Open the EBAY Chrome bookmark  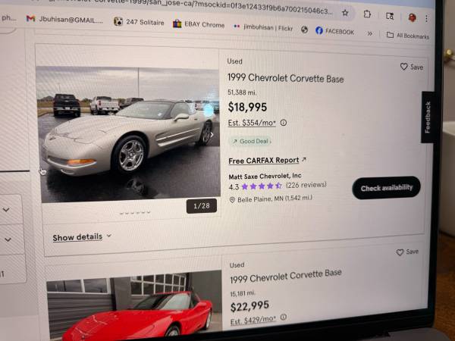(199, 24)
